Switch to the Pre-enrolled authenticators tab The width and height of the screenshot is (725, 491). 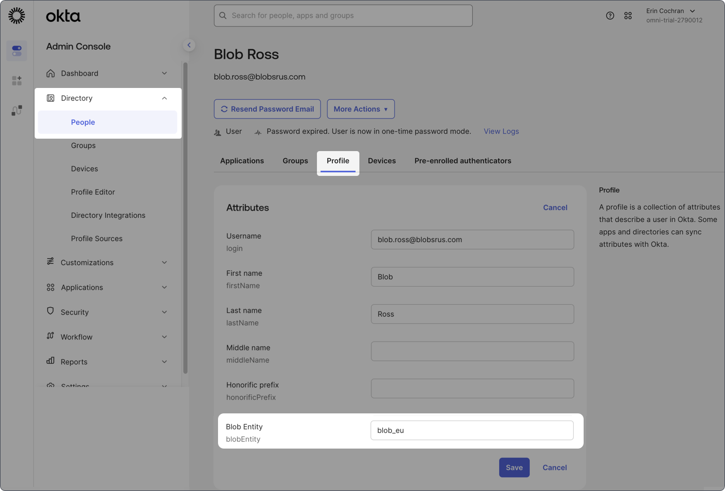tap(462, 160)
